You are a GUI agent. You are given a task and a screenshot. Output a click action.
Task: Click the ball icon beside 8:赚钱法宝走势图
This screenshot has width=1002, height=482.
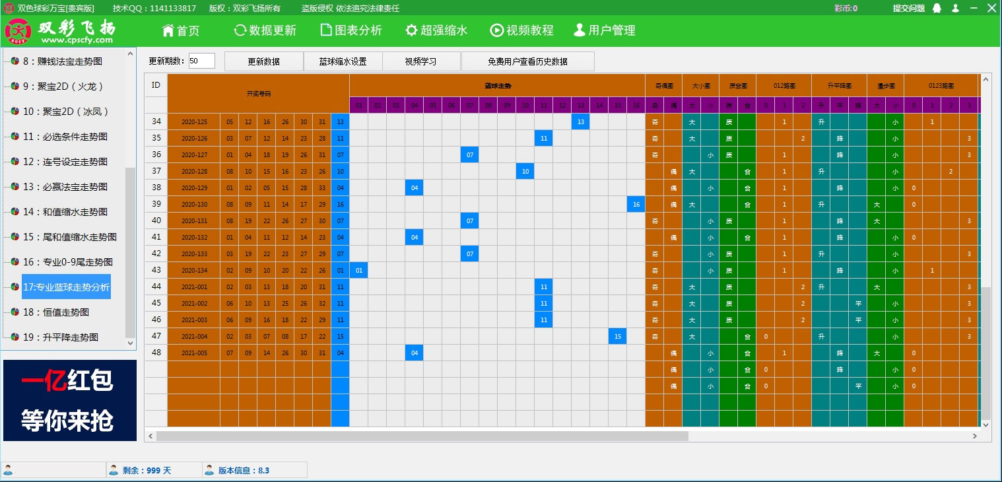coord(15,61)
